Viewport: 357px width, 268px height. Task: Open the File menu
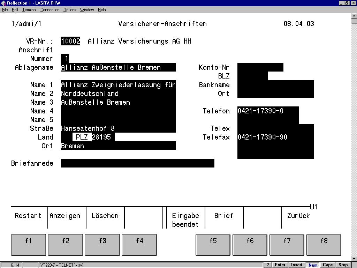pos(5,10)
